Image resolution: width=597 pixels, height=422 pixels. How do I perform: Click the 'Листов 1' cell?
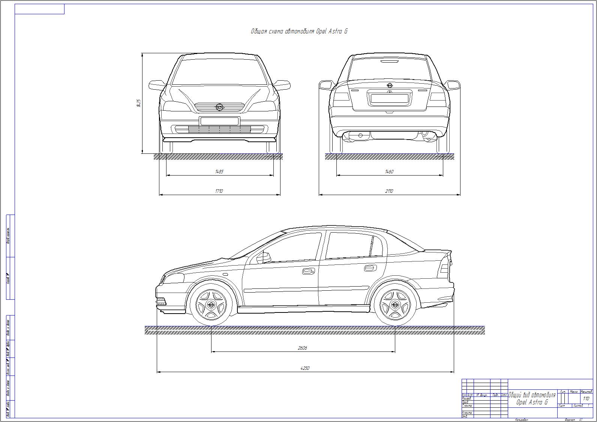point(582,405)
